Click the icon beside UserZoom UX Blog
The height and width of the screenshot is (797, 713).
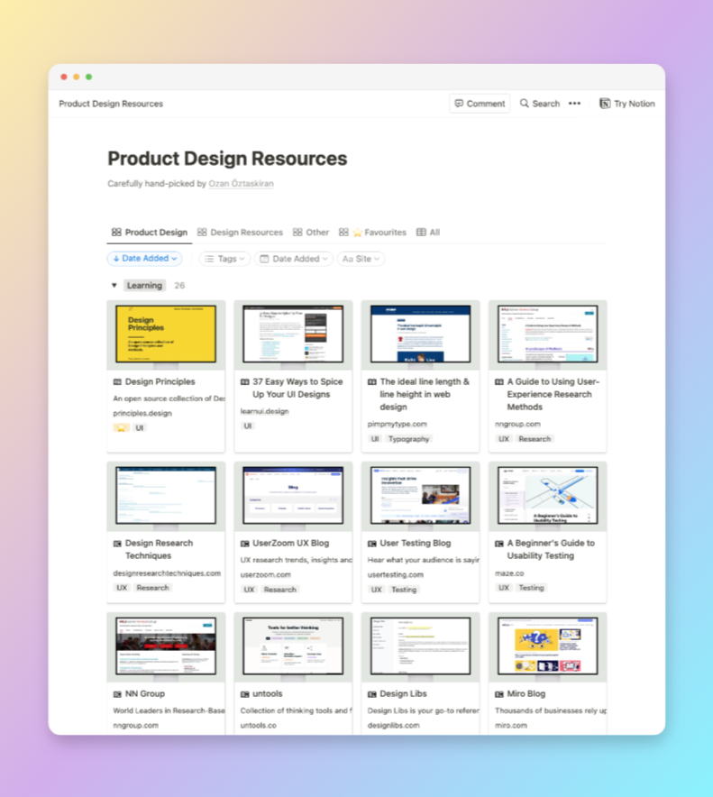point(244,544)
